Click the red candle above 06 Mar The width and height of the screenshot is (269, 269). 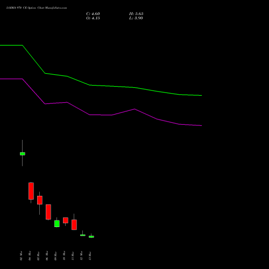pyautogui.click(x=48, y=212)
